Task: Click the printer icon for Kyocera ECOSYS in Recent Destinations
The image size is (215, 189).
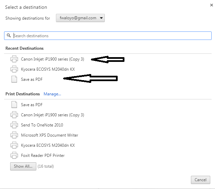Action: point(14,69)
